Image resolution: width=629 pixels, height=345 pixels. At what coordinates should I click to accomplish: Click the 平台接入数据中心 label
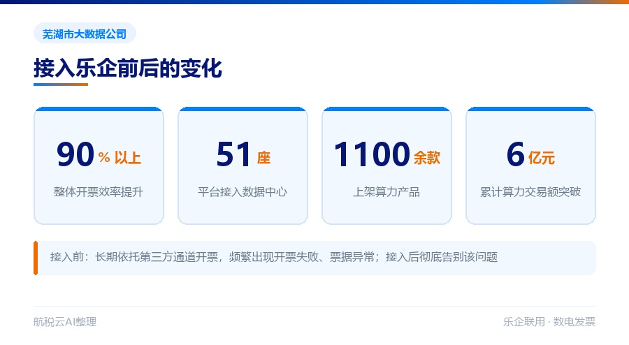pyautogui.click(x=243, y=192)
